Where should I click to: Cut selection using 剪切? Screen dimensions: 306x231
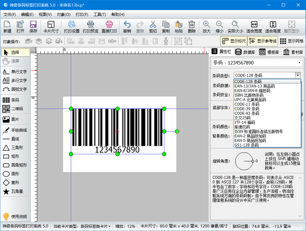(153, 27)
